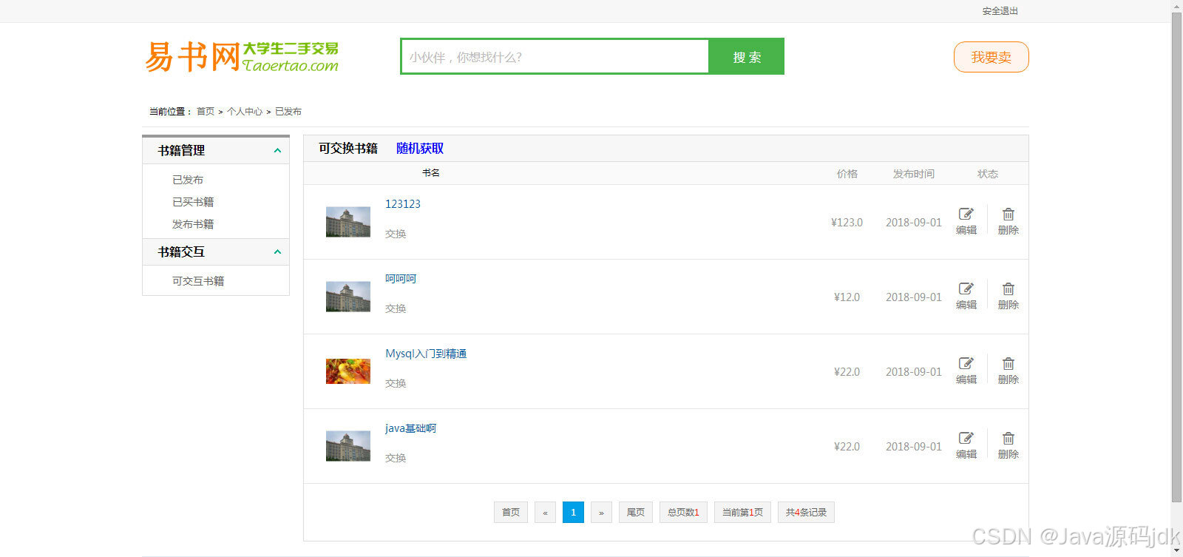This screenshot has height=557, width=1183.
Task: Click the 个人中心 breadcrumb link
Action: 245,112
